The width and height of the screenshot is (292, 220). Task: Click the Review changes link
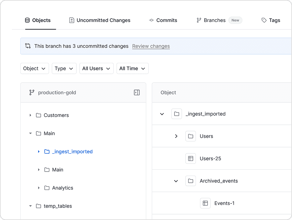coord(151,46)
